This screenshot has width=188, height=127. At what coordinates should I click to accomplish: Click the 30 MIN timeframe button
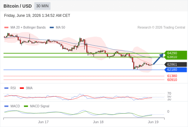point(42,6)
